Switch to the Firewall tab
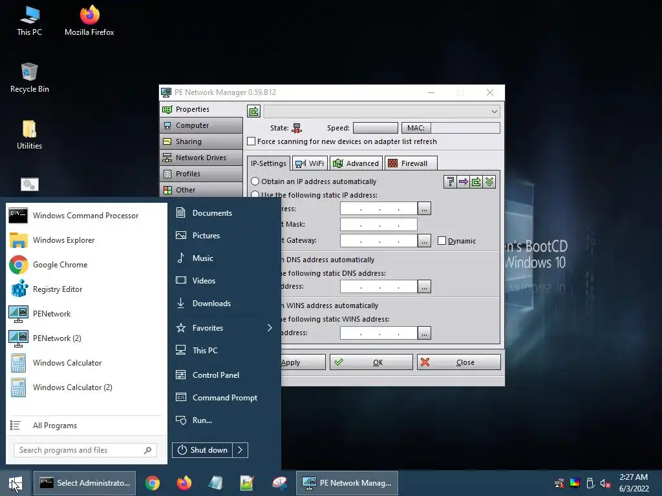The width and height of the screenshot is (662, 496). (x=411, y=163)
